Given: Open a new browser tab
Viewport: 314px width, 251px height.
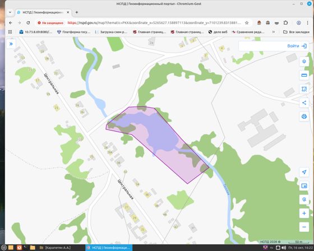Looking at the screenshot, I should pos(77,12).
